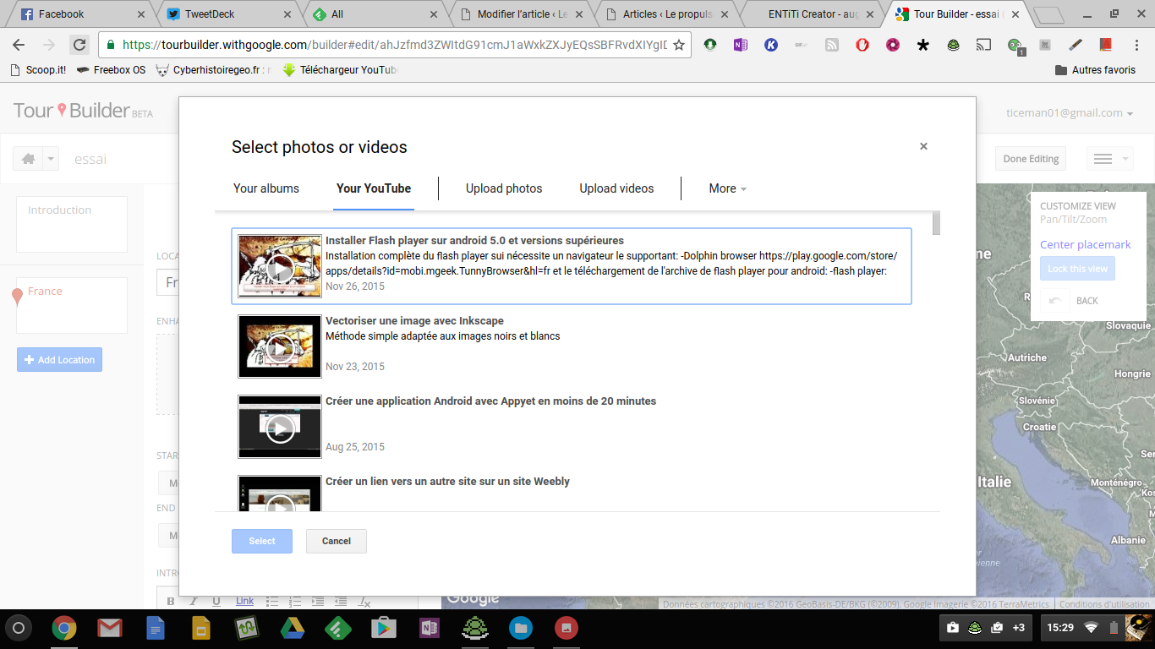
Task: Click the Done Editing button
Action: point(1031,159)
